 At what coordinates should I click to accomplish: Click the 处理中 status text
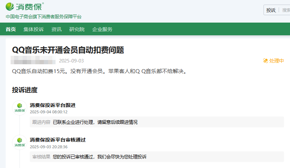pos(277,61)
